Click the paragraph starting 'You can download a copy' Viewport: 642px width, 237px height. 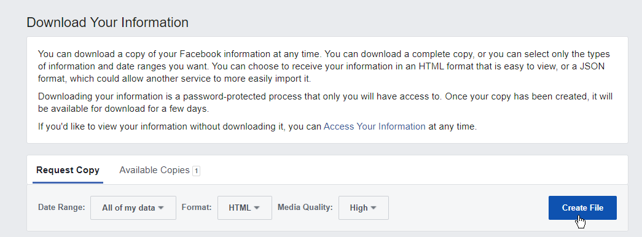[324, 66]
